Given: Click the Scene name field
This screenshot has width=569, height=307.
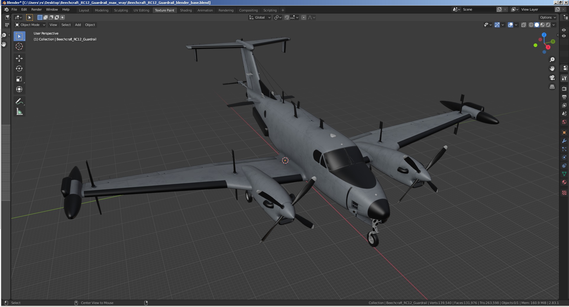Looking at the screenshot, I should coord(479,9).
